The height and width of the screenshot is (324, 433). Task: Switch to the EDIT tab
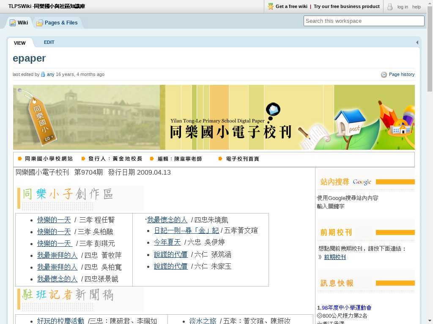(49, 42)
